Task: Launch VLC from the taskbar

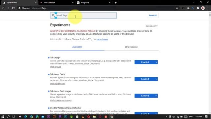Action: pyautogui.click(x=83, y=117)
